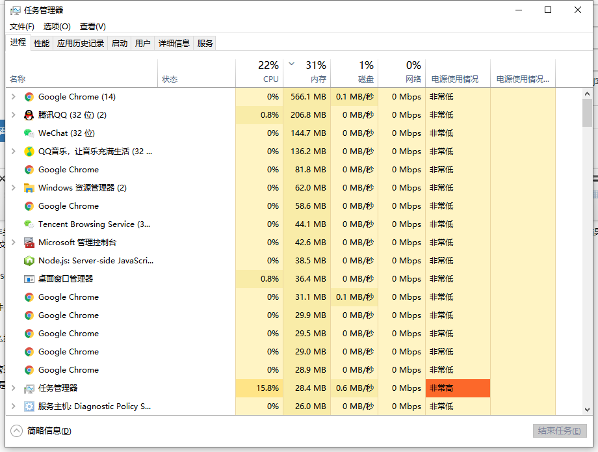Open the 选项(O) menu

(x=57, y=27)
